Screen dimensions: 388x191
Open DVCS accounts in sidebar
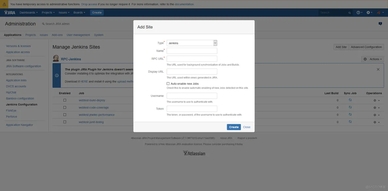coord(16,86)
